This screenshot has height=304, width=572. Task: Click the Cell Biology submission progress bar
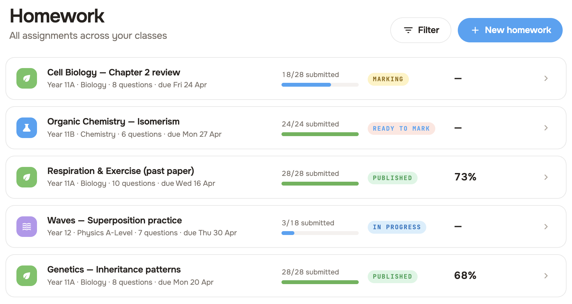[x=320, y=85]
